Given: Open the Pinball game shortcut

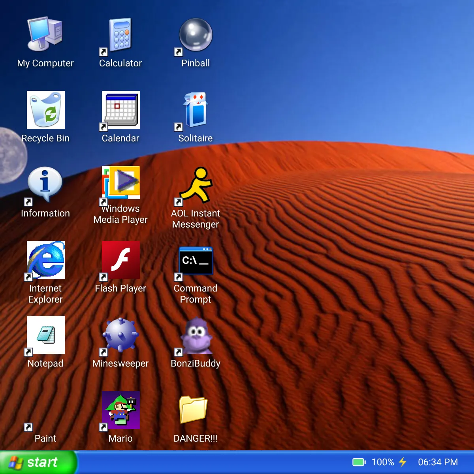Looking at the screenshot, I should tap(196, 34).
